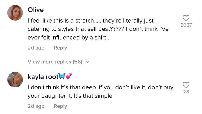The width and height of the screenshot is (202, 114).
Task: Like Olive's comment with the heart icon
Action: (x=186, y=18)
